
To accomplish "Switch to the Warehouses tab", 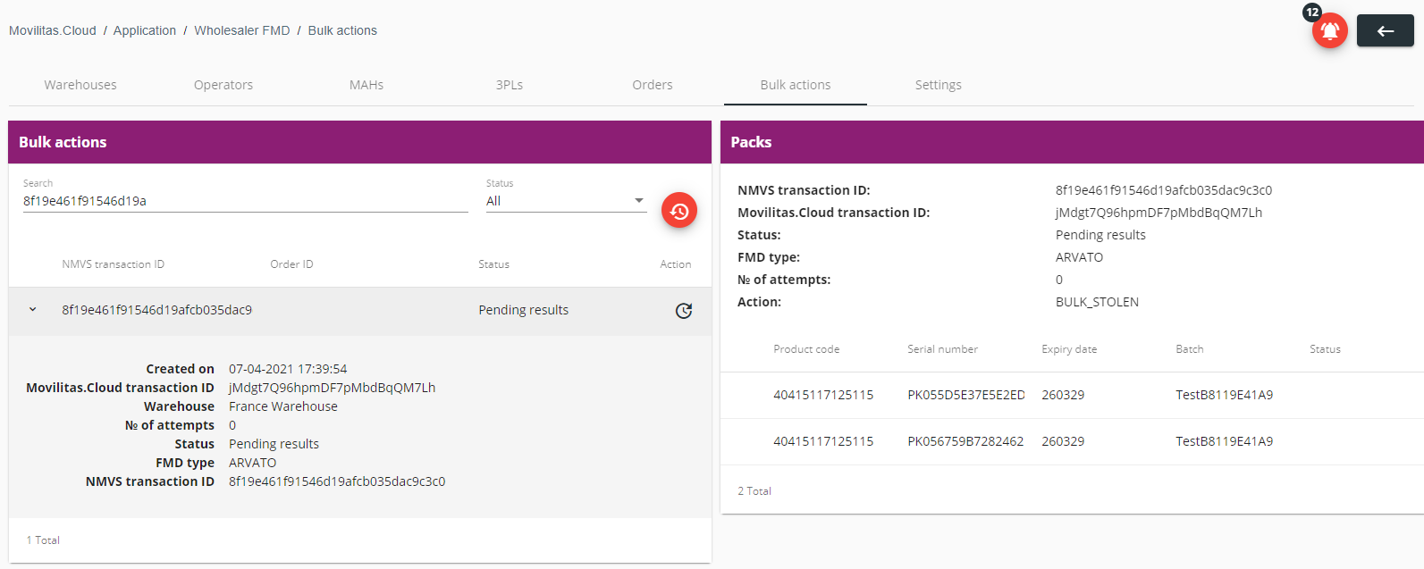I will tap(80, 85).
